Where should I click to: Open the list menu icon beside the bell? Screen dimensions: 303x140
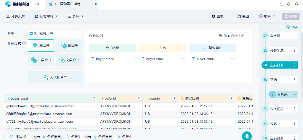pyautogui.click(x=281, y=4)
